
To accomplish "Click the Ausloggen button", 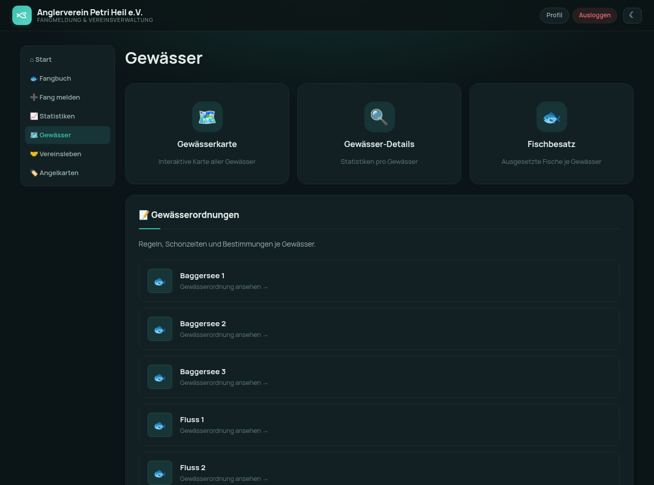I will click(595, 15).
